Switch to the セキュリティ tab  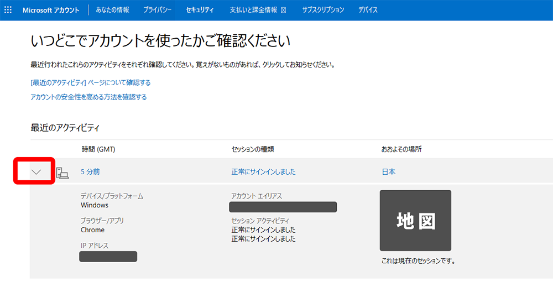tap(200, 10)
